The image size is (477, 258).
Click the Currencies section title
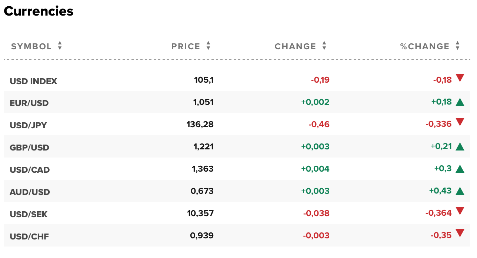point(38,11)
